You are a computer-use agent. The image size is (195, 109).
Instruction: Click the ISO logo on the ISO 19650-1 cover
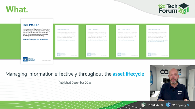click(25, 59)
